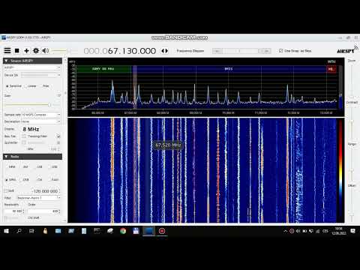The height and width of the screenshot is (270, 360).
Task: Open the SDR# hamburger main menu
Action: click(7, 51)
